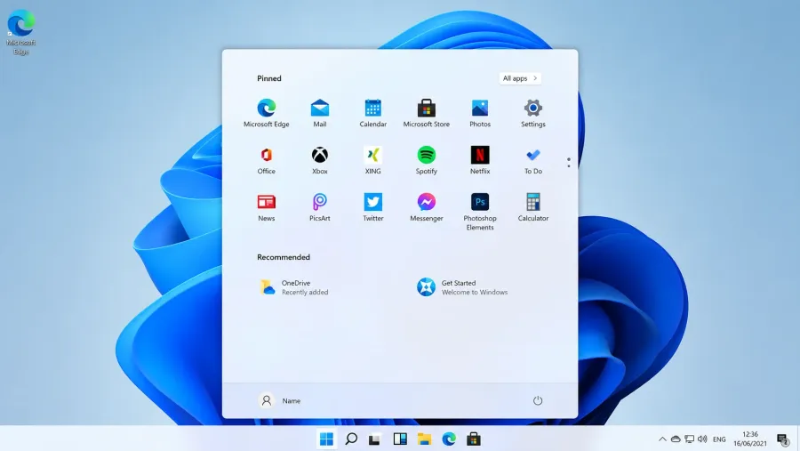Expand the All apps list
Image resolution: width=800 pixels, height=451 pixels.
(520, 78)
